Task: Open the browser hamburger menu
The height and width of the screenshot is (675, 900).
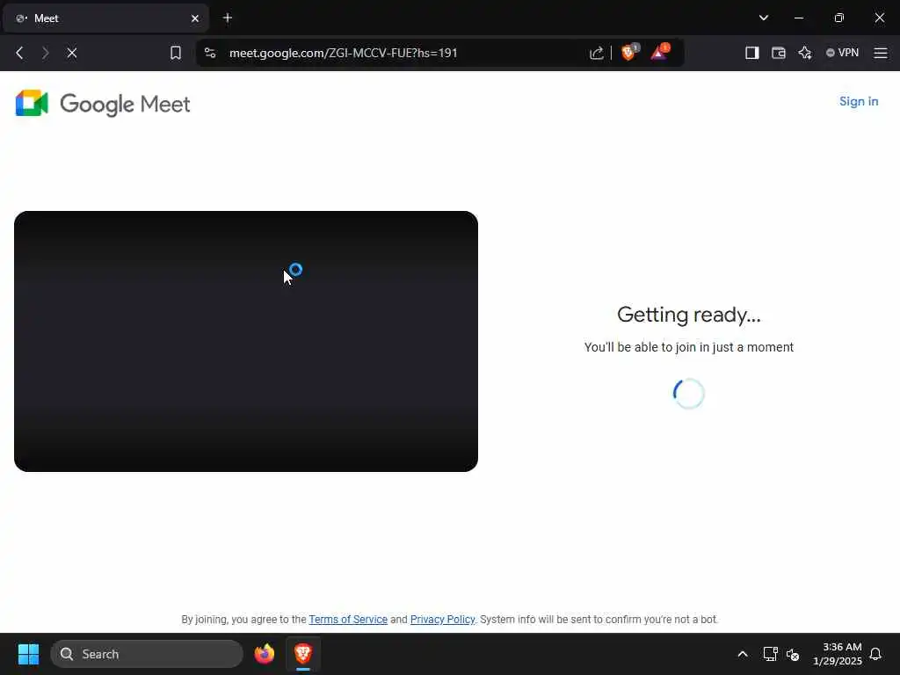Action: pos(881,53)
